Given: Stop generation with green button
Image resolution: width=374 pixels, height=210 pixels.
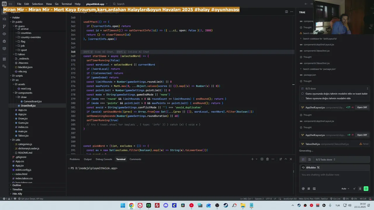Looking at the screenshot, I should tap(366, 189).
